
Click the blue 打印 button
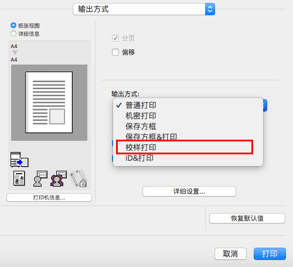[x=270, y=254]
